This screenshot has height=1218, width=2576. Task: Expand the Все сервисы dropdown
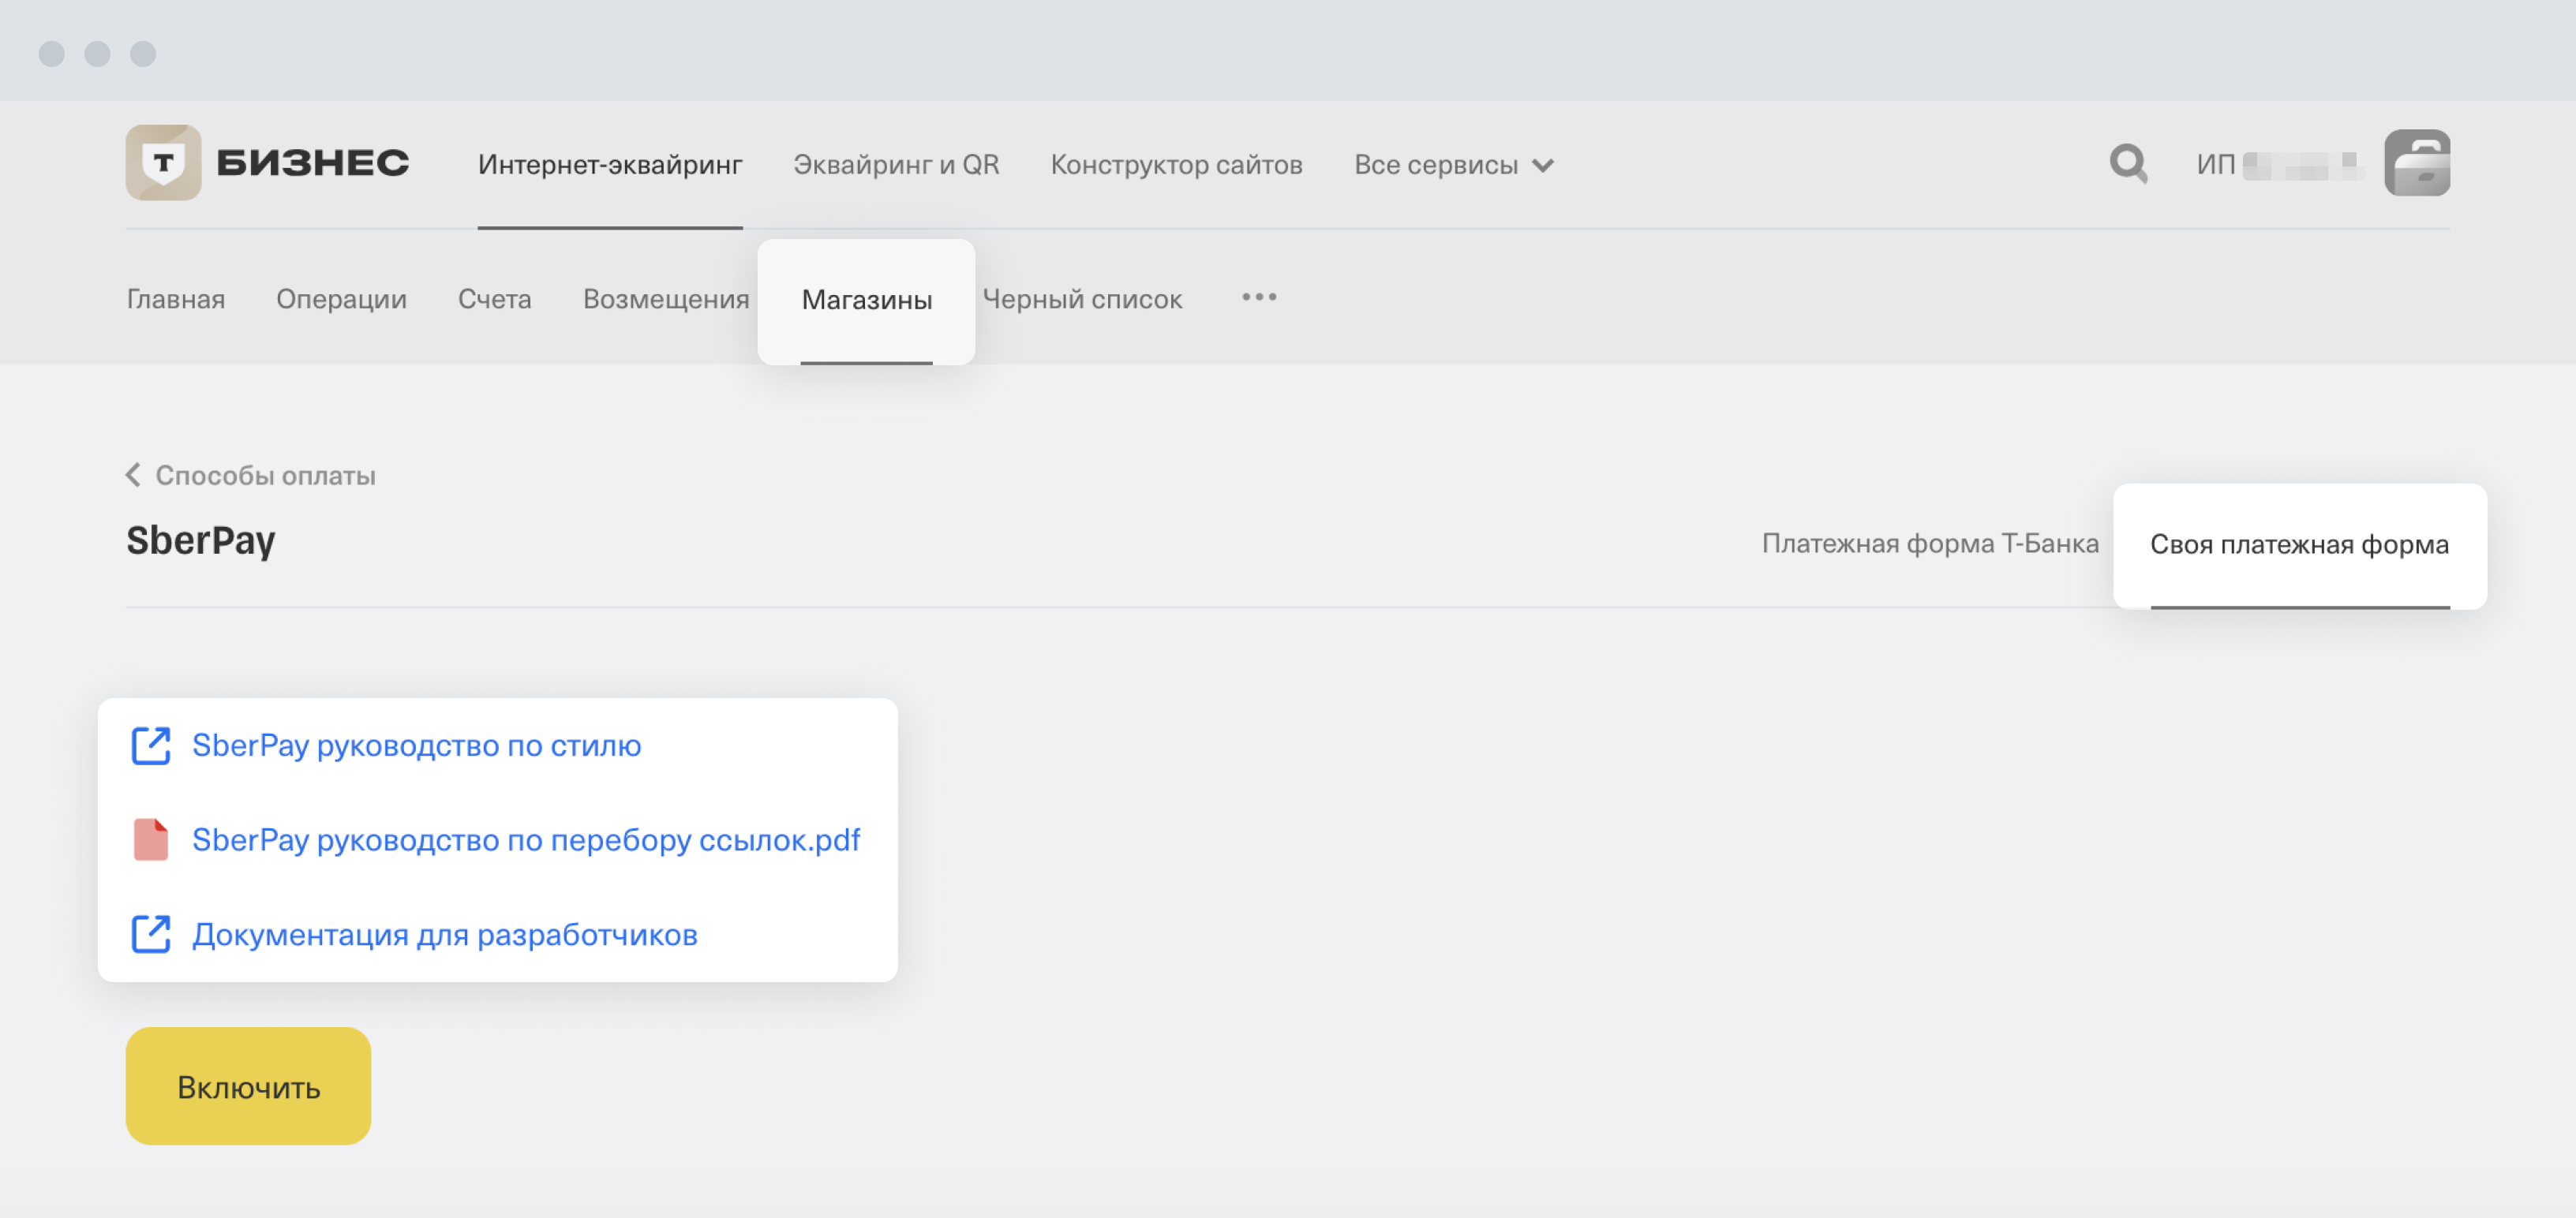1453,165
